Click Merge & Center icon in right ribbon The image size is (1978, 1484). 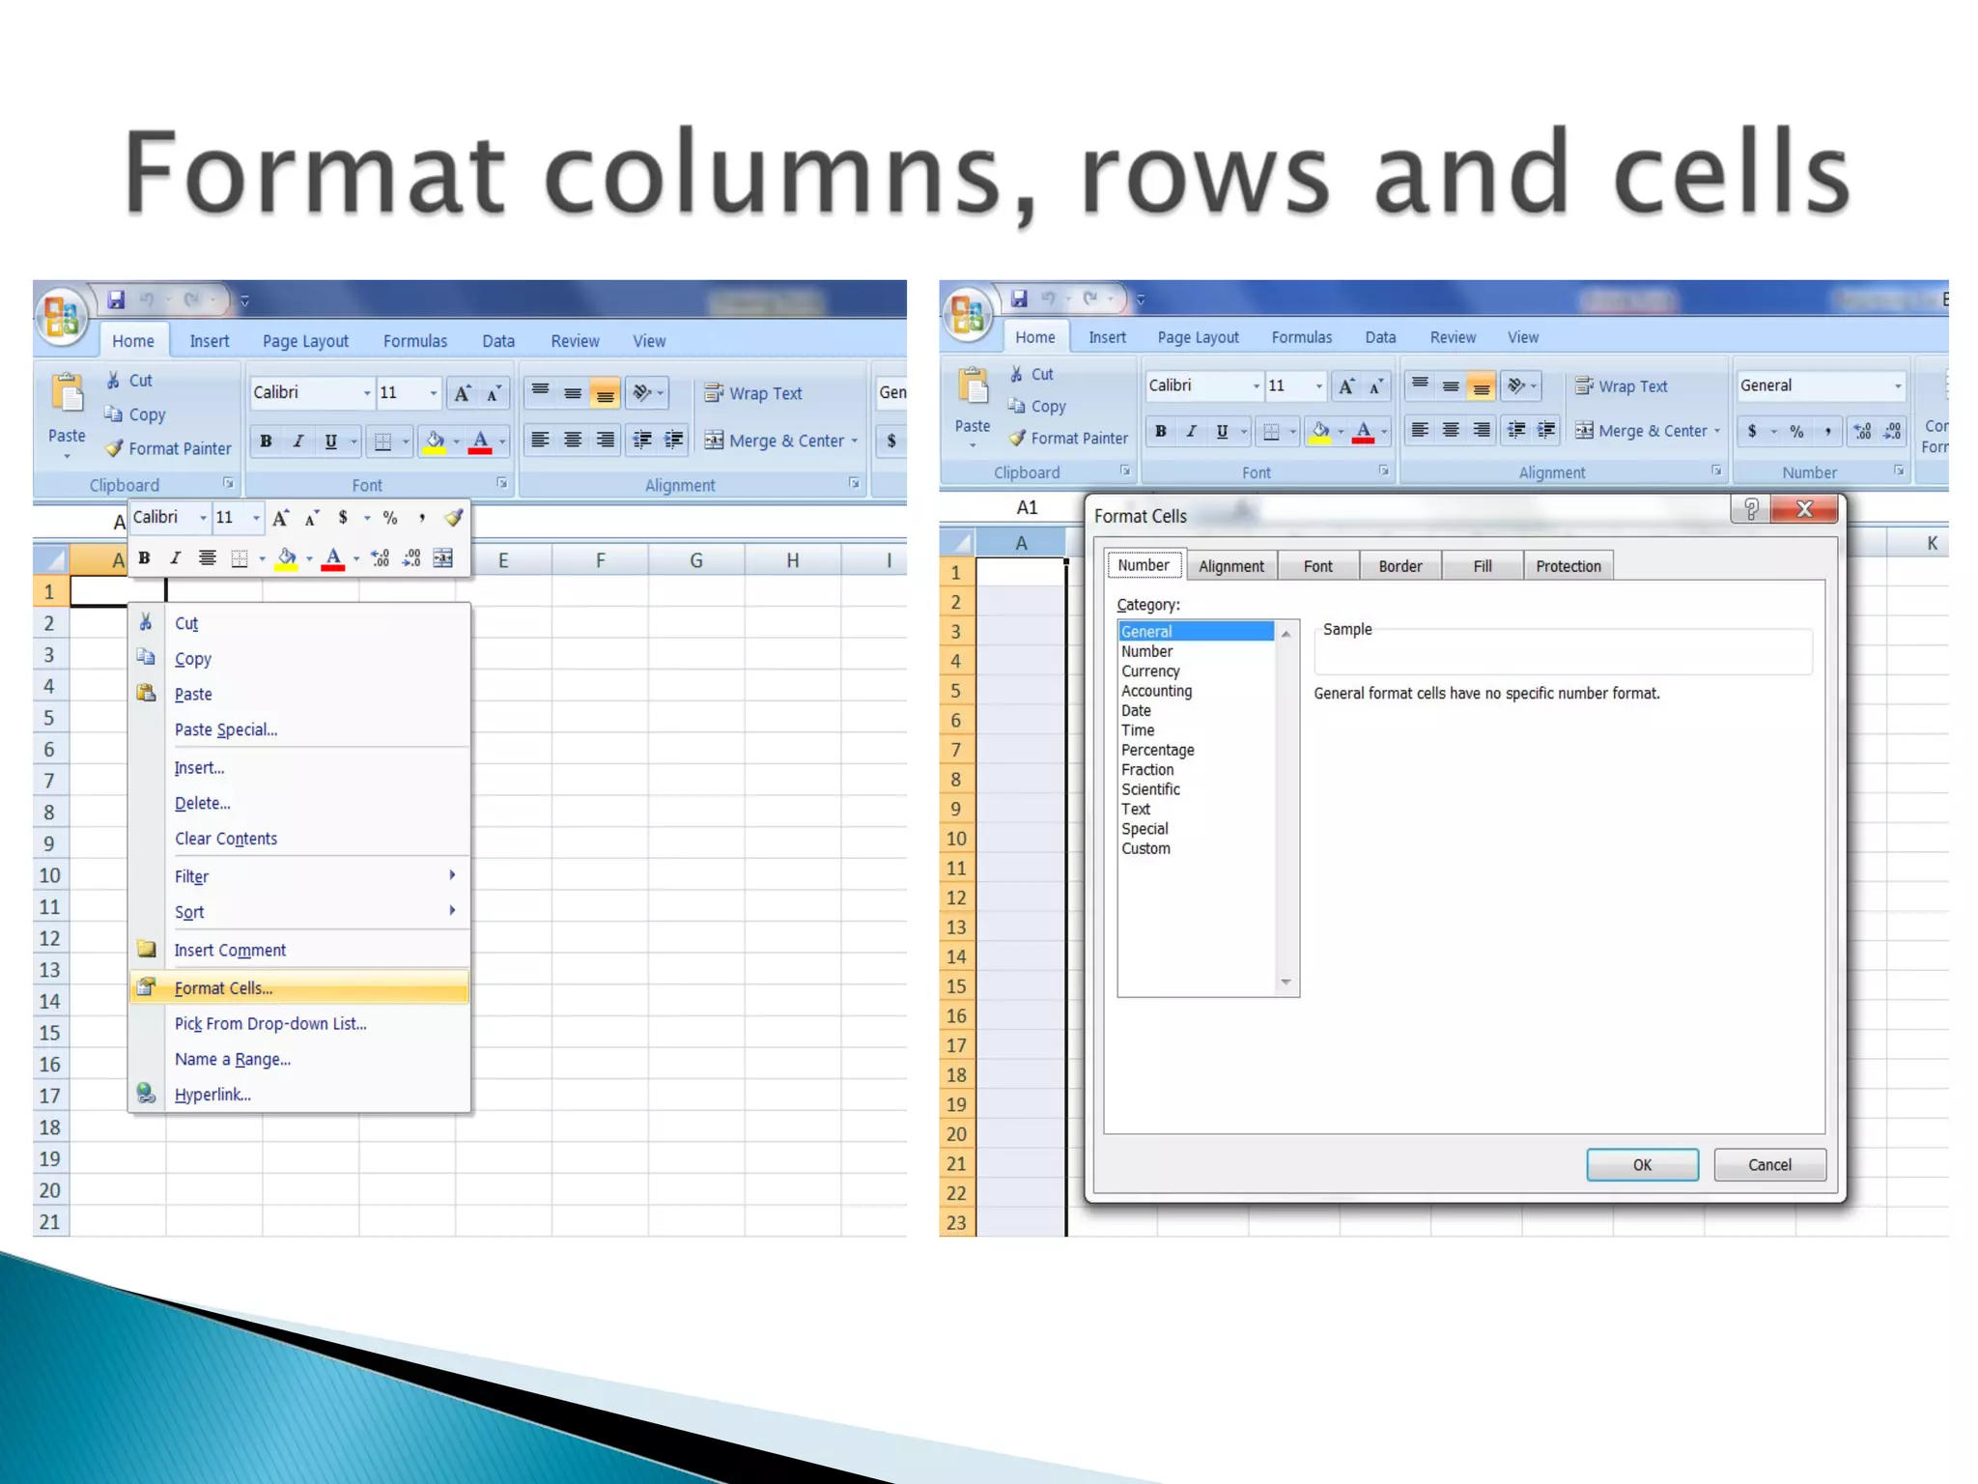coord(1584,431)
